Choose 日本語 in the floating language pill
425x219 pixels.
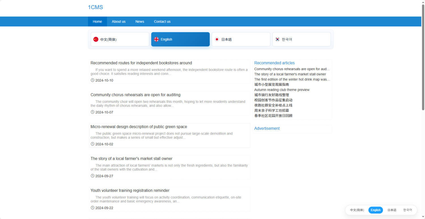tap(392, 210)
